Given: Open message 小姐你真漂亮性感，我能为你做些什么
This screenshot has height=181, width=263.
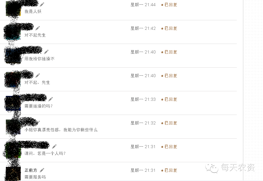Looking at the screenshot, I should coord(61,130).
